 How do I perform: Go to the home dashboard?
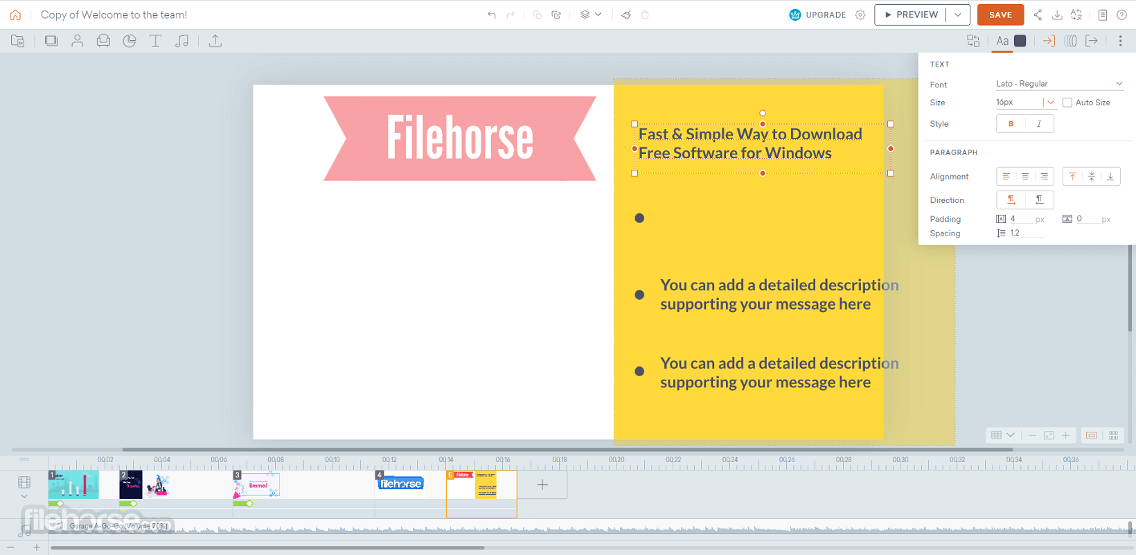click(x=15, y=15)
